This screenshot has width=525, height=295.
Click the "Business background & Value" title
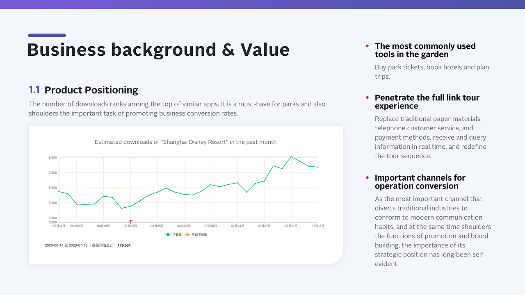(x=158, y=50)
